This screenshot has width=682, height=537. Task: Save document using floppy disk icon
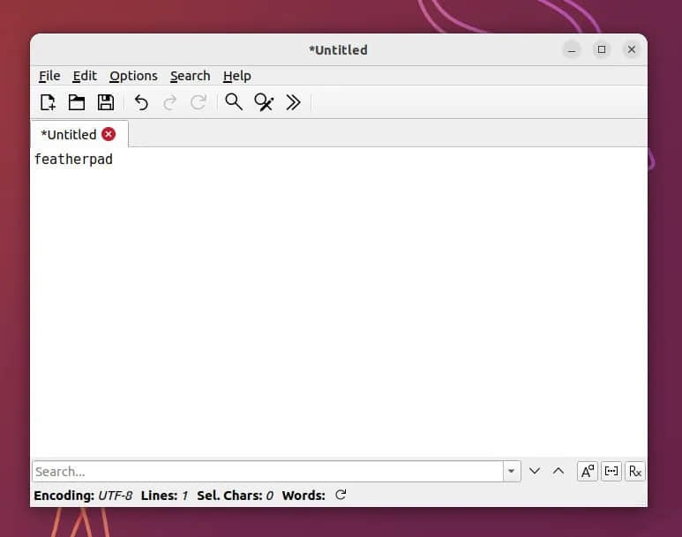pos(106,102)
